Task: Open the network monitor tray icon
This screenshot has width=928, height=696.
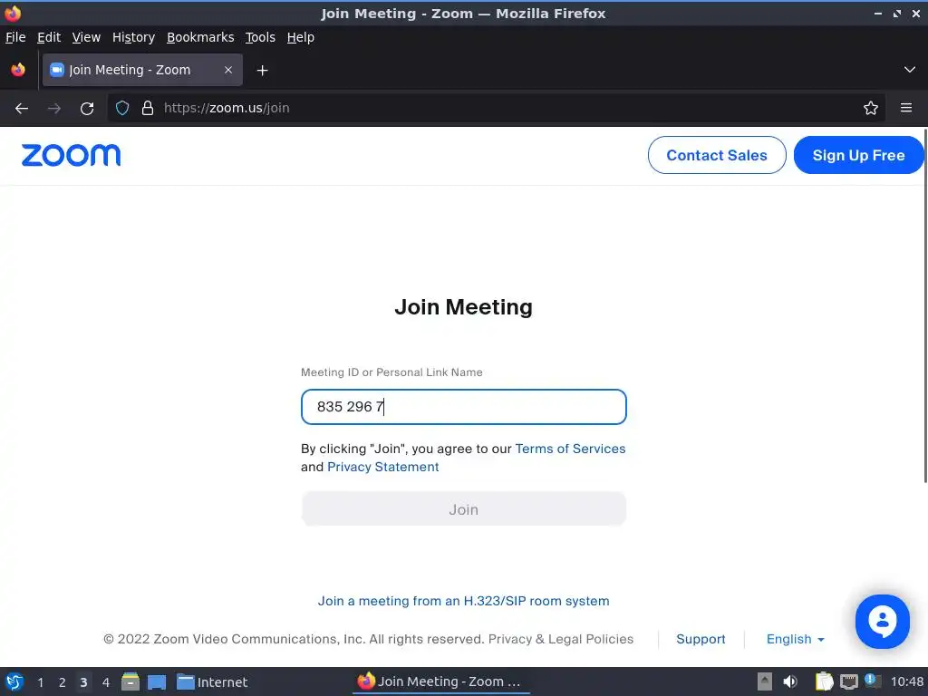Action: pos(848,681)
